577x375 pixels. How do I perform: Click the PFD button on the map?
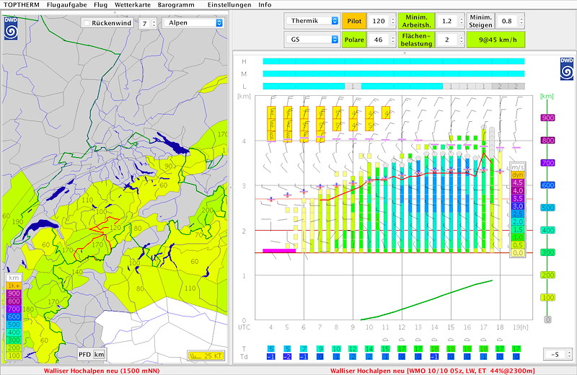tap(84, 354)
